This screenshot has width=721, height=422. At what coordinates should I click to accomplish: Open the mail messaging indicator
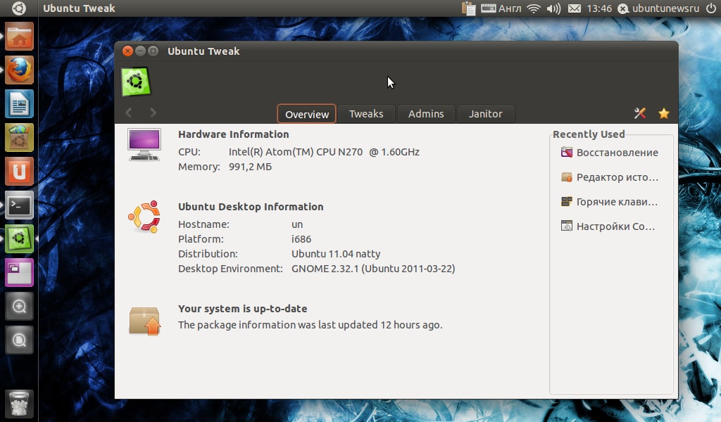tap(575, 8)
